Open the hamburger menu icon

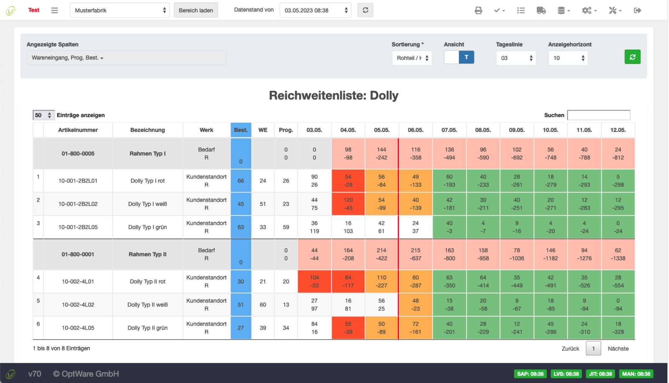point(54,10)
